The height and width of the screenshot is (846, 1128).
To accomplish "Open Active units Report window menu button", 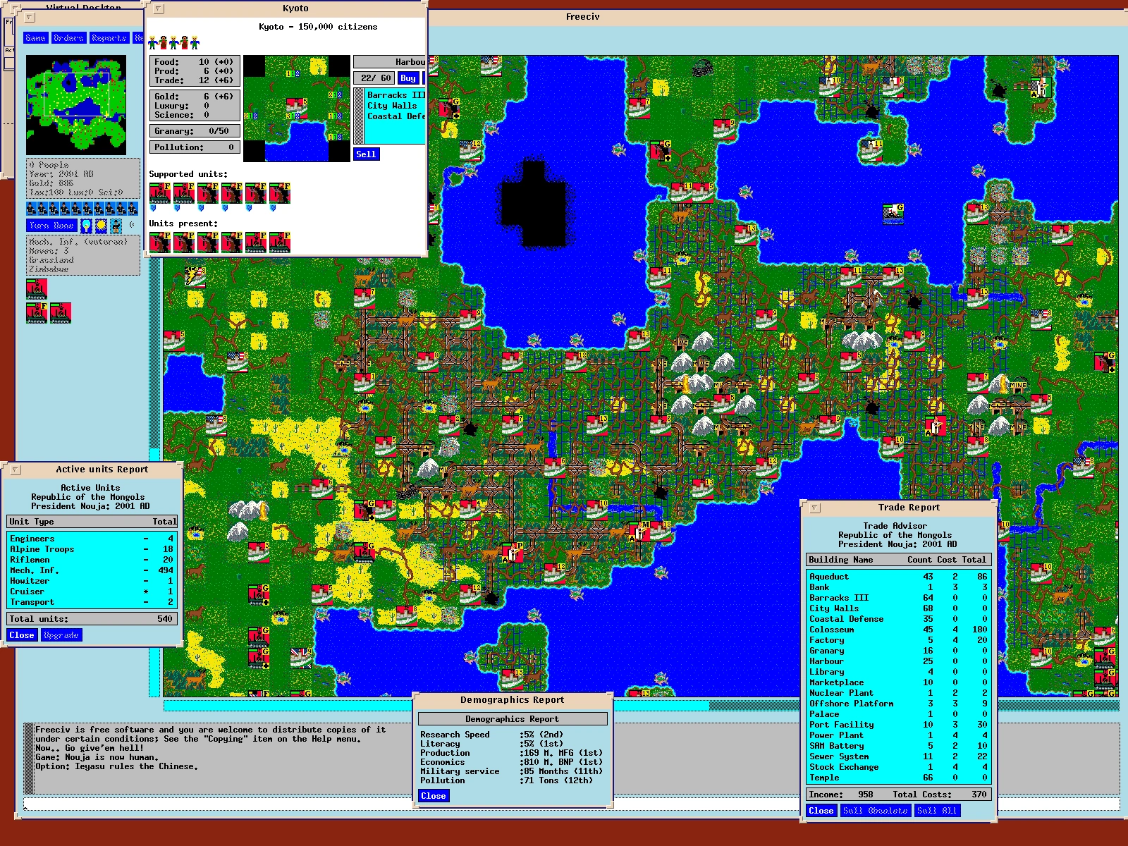I will (15, 470).
